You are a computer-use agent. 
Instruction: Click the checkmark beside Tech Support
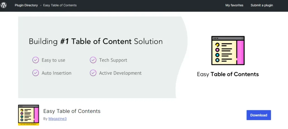[93, 60]
